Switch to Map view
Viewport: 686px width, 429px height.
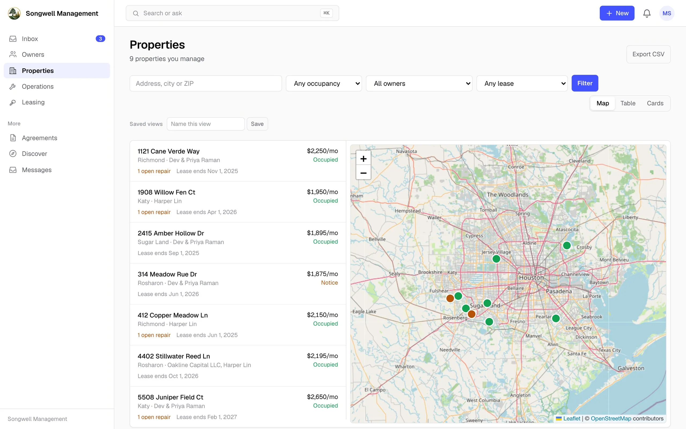pyautogui.click(x=602, y=103)
